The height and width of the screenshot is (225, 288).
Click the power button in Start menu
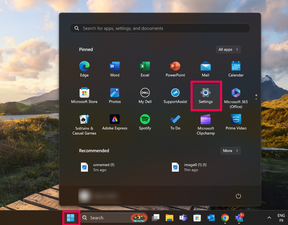coord(238,196)
